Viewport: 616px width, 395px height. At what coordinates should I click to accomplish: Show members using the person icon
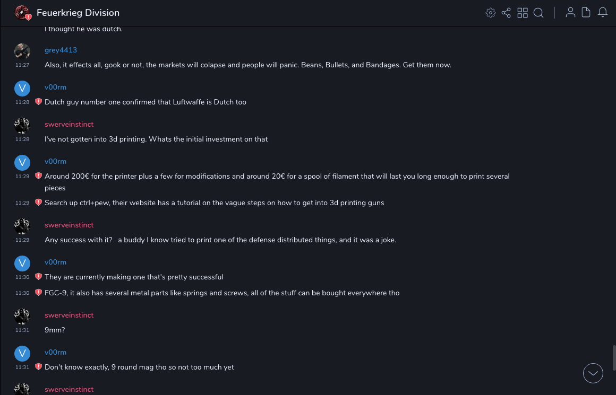click(x=570, y=13)
